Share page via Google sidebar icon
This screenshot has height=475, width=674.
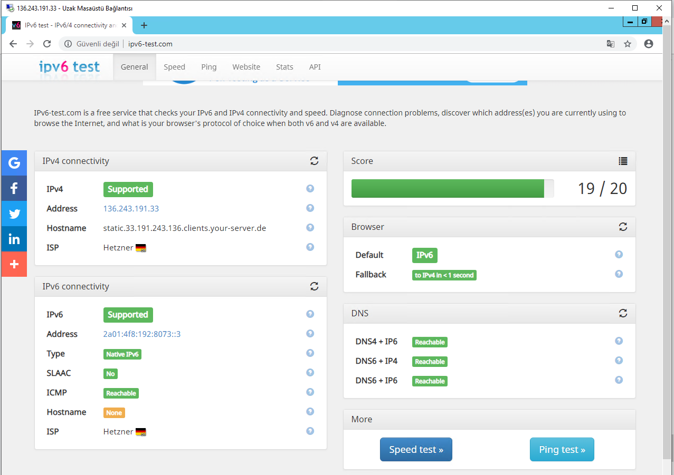pos(14,163)
